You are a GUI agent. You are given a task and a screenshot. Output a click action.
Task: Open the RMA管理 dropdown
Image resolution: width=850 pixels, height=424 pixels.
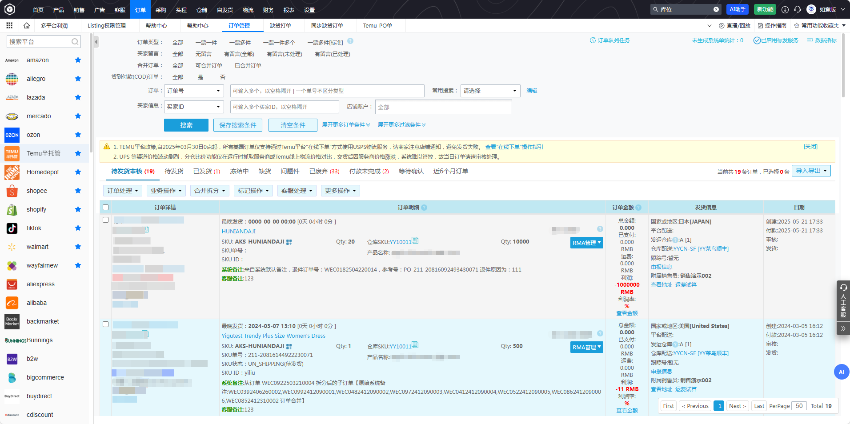586,243
